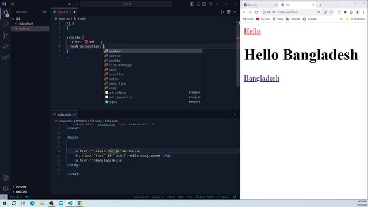
Task: Open the Gmail bookmark
Action: coord(248,19)
